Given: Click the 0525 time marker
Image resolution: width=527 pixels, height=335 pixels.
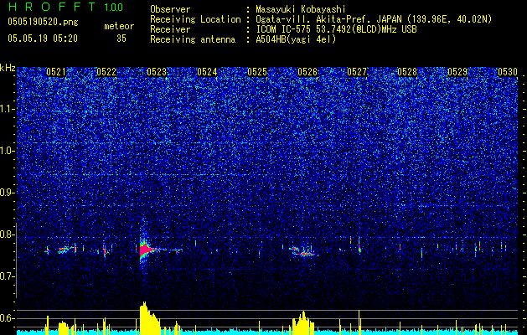Looking at the screenshot, I should (257, 72).
